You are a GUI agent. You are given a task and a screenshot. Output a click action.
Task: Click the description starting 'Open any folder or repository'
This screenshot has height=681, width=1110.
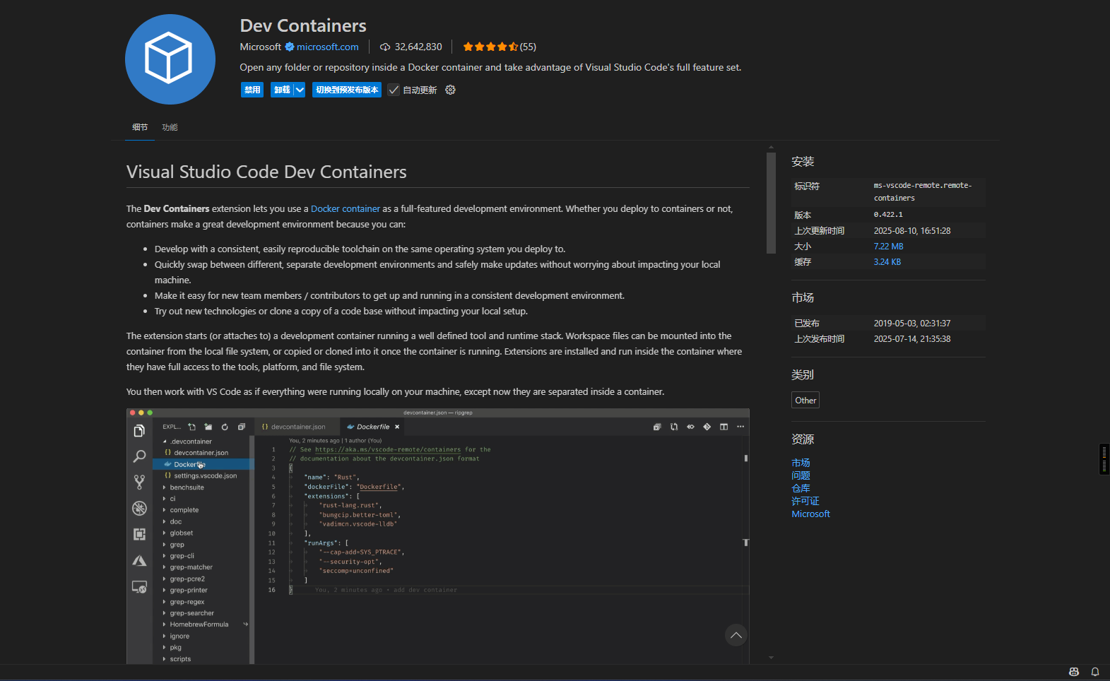[x=490, y=68]
